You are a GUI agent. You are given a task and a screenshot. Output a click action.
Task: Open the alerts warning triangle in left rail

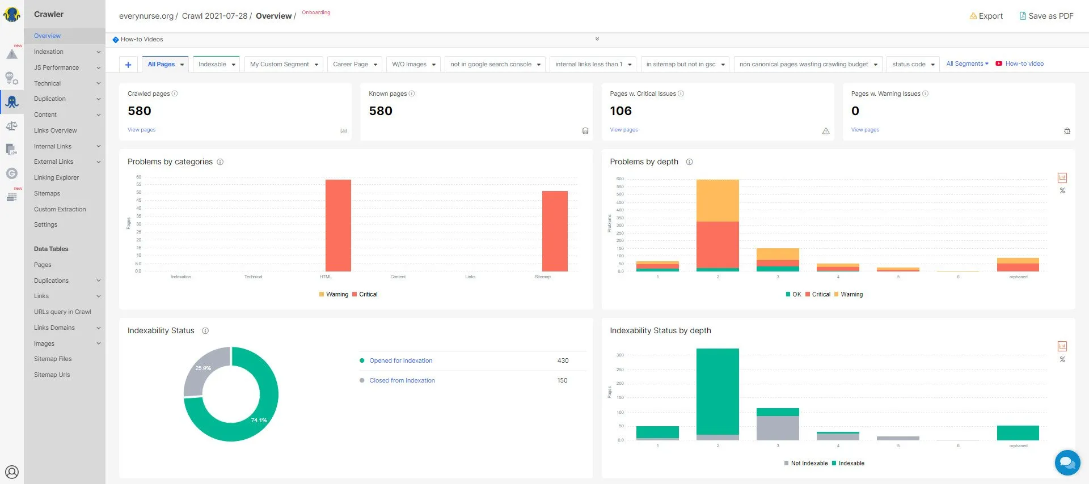[11, 54]
